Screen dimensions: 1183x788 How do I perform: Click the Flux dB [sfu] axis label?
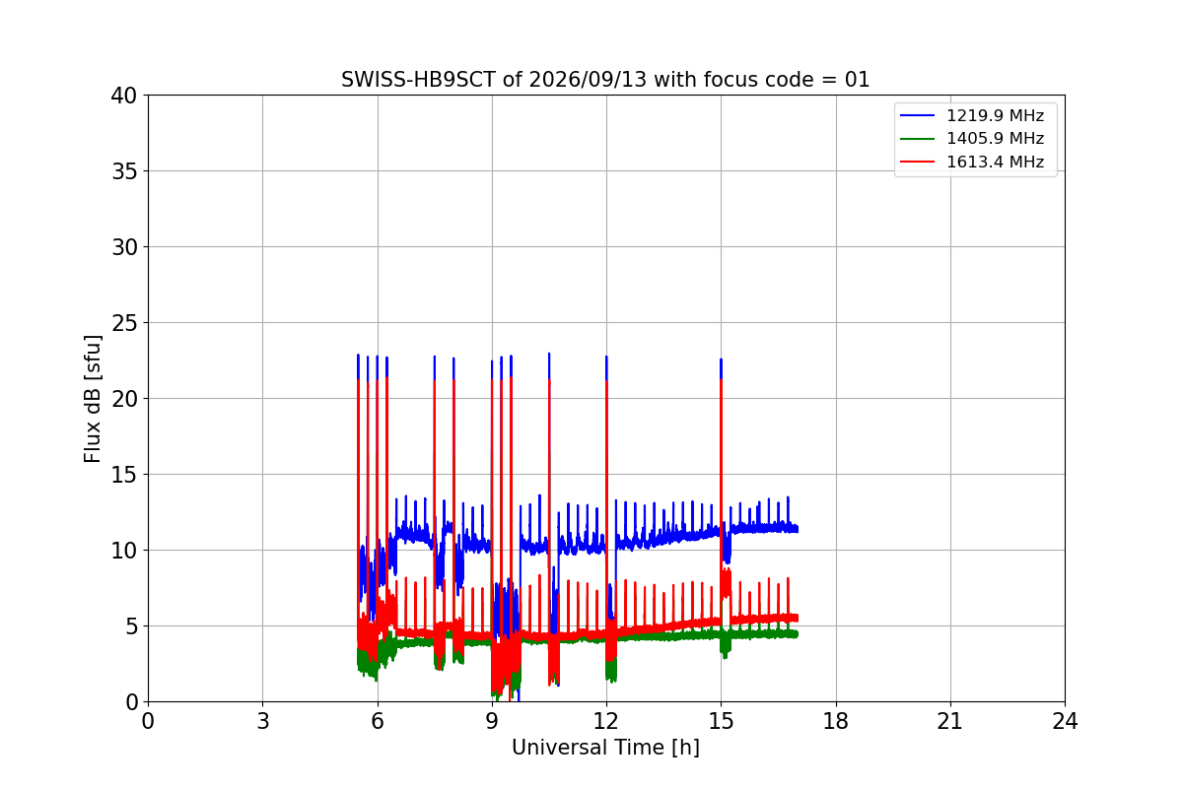pos(93,398)
